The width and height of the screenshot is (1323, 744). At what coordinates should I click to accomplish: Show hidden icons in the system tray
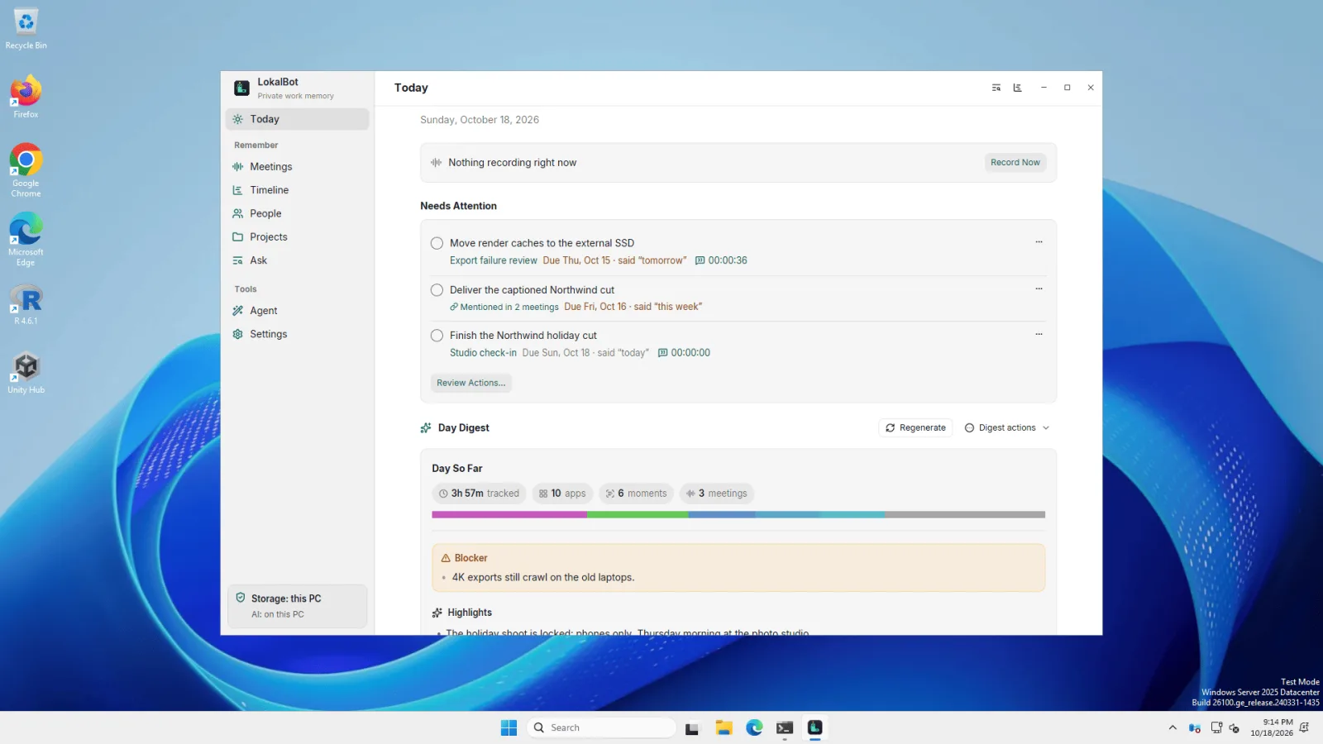click(1173, 727)
